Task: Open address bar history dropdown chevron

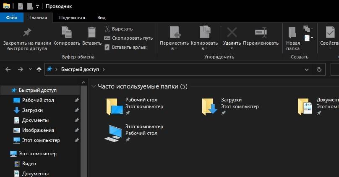Action: 306,69
